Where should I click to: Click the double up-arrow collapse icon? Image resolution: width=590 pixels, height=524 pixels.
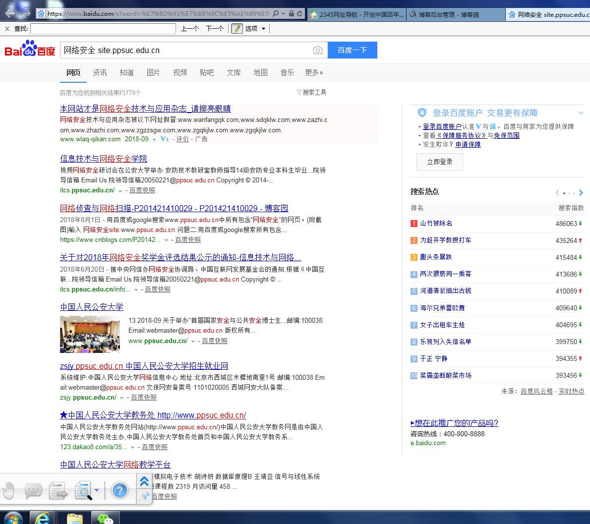[x=144, y=481]
